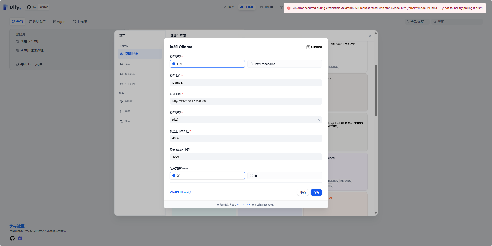Screen dimensions: 492x246
Task: Click the scrollbar down arrow
Action: 376,213
